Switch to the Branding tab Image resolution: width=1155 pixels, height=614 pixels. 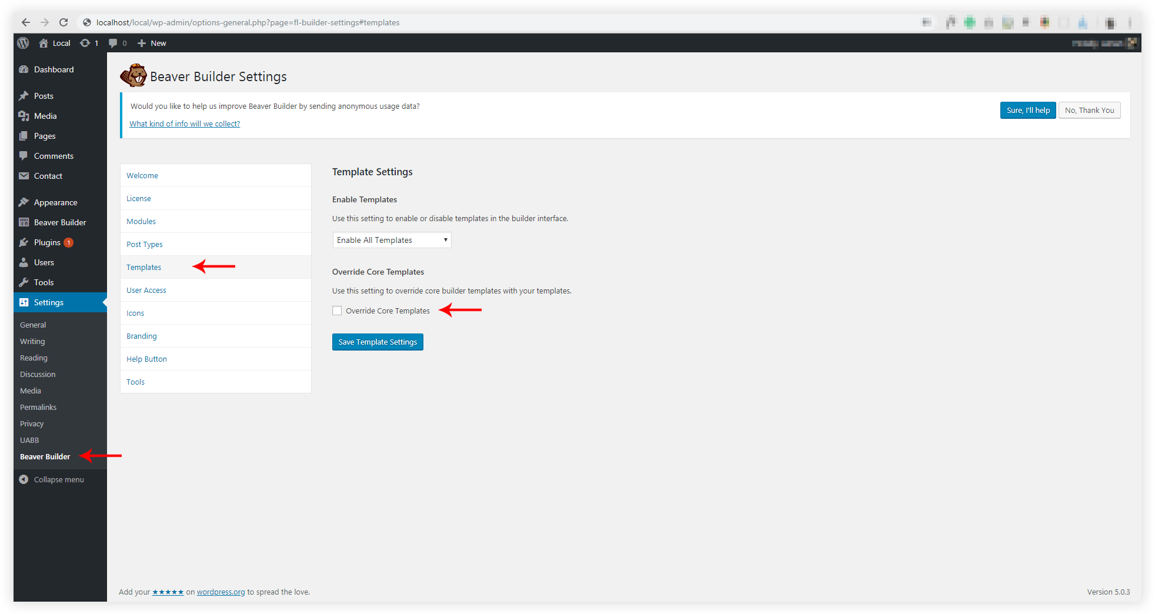click(141, 336)
